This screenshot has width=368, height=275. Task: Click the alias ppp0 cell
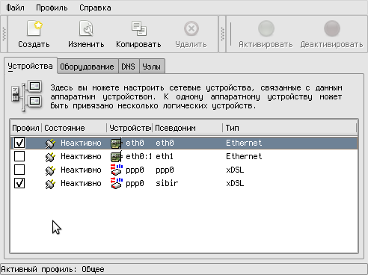(165, 170)
